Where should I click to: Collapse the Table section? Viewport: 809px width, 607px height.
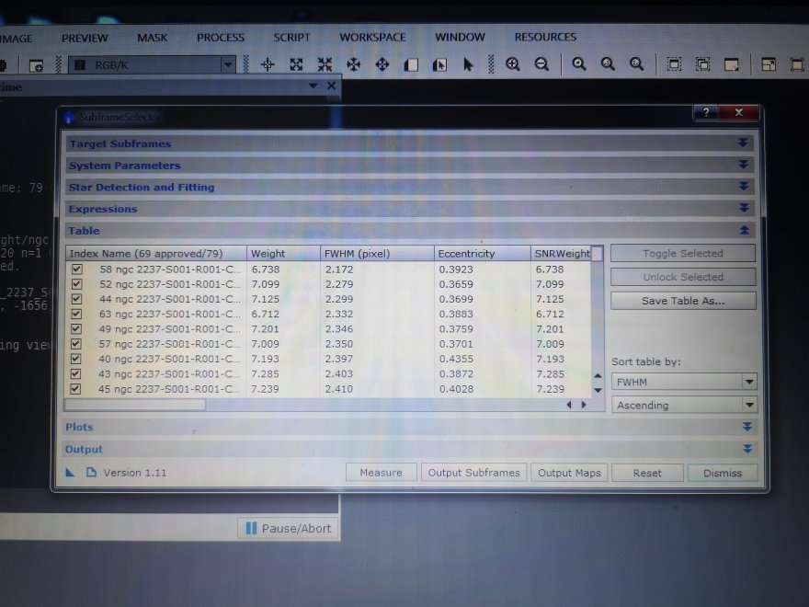coord(744,230)
